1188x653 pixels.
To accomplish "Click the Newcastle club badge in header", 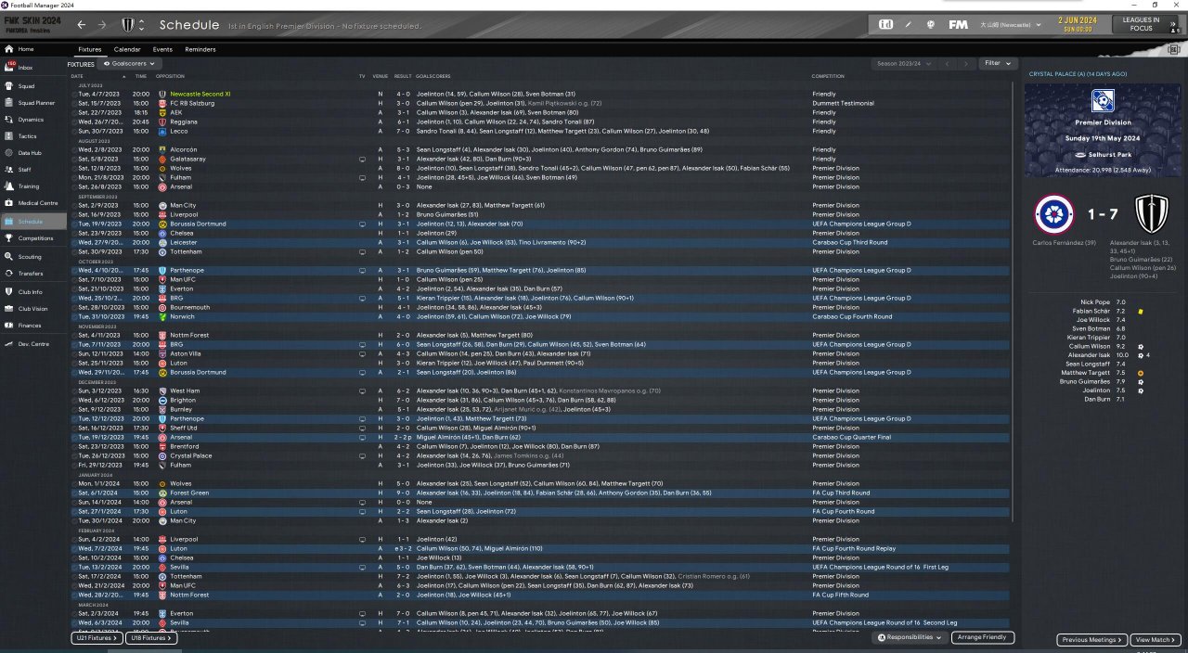I will (x=128, y=25).
